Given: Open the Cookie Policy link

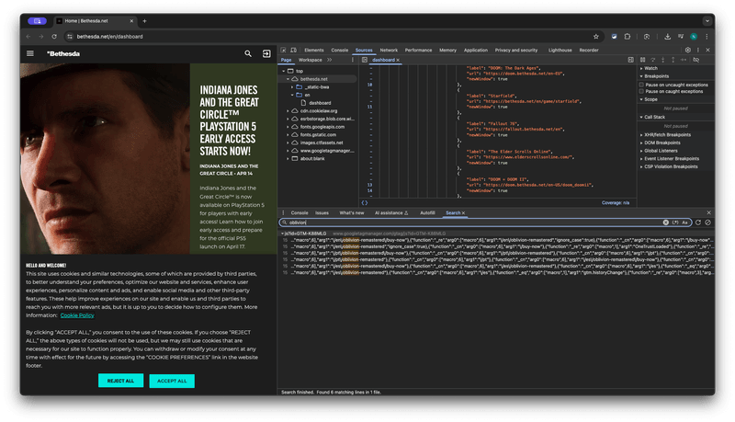Looking at the screenshot, I should click(77, 314).
